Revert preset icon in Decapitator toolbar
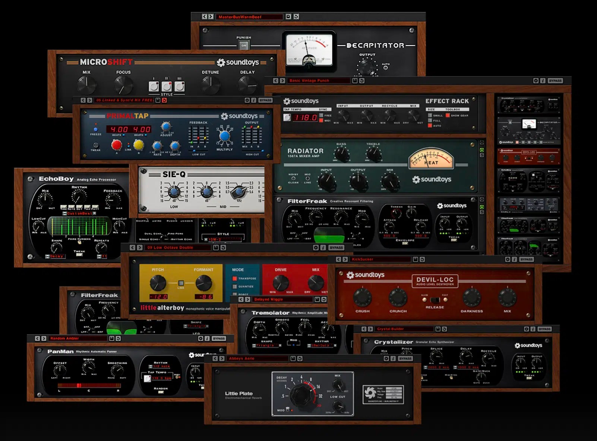This screenshot has height=441, width=597. click(x=296, y=17)
